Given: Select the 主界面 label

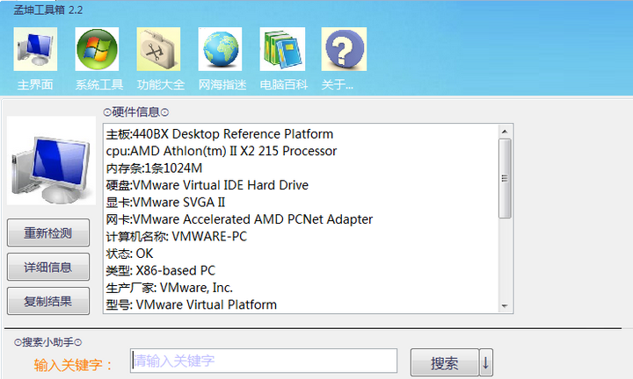Looking at the screenshot, I should coord(35,84).
